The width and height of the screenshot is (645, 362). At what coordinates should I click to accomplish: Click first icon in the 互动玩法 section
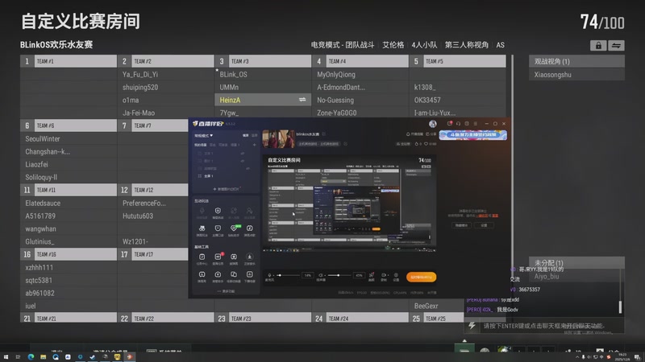click(202, 211)
